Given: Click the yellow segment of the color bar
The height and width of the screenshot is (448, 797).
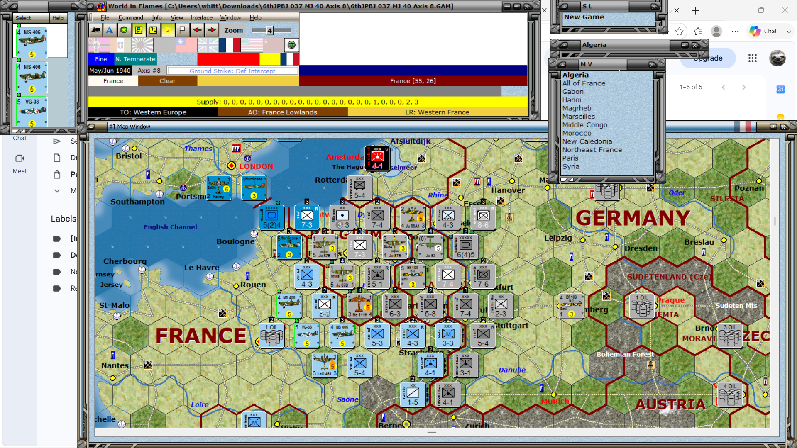Looking at the screenshot, I should click(270, 59).
